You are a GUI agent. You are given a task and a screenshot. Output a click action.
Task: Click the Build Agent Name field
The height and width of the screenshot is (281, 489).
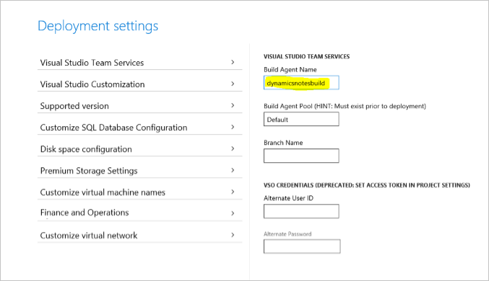(301, 83)
